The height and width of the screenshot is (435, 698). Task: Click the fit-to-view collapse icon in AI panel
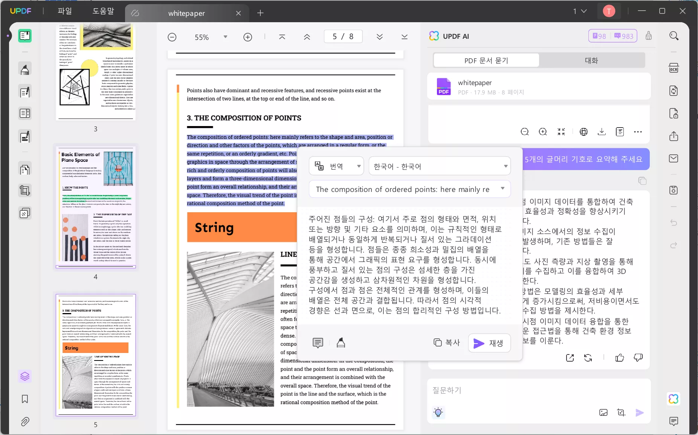coord(561,132)
